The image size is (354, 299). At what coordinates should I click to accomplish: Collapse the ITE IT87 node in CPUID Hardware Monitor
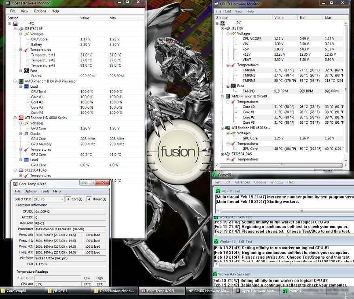(x=223, y=29)
